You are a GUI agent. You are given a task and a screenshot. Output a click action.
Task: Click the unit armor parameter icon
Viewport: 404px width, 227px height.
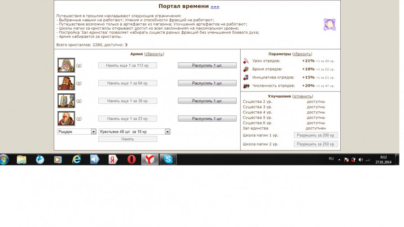click(246, 69)
